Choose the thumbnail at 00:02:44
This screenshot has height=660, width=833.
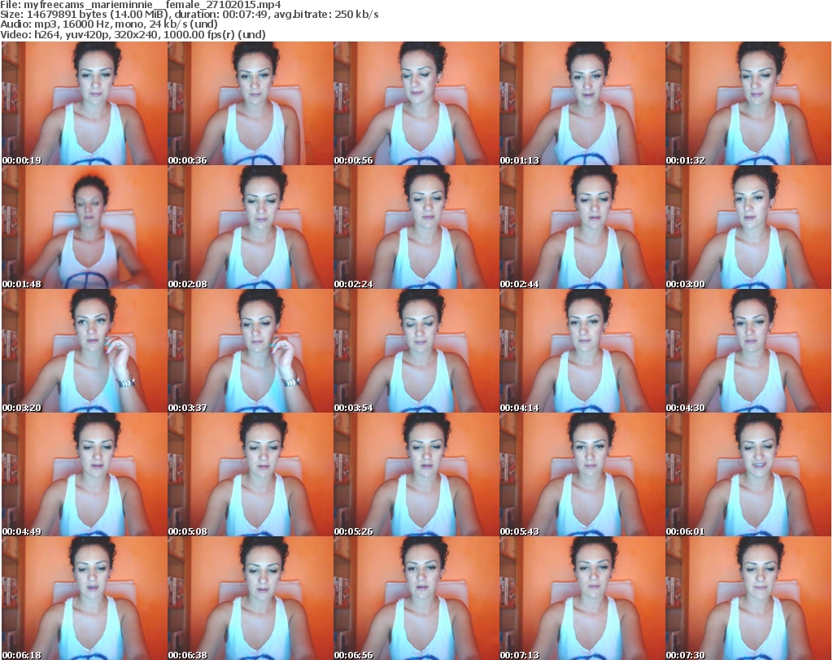click(582, 227)
